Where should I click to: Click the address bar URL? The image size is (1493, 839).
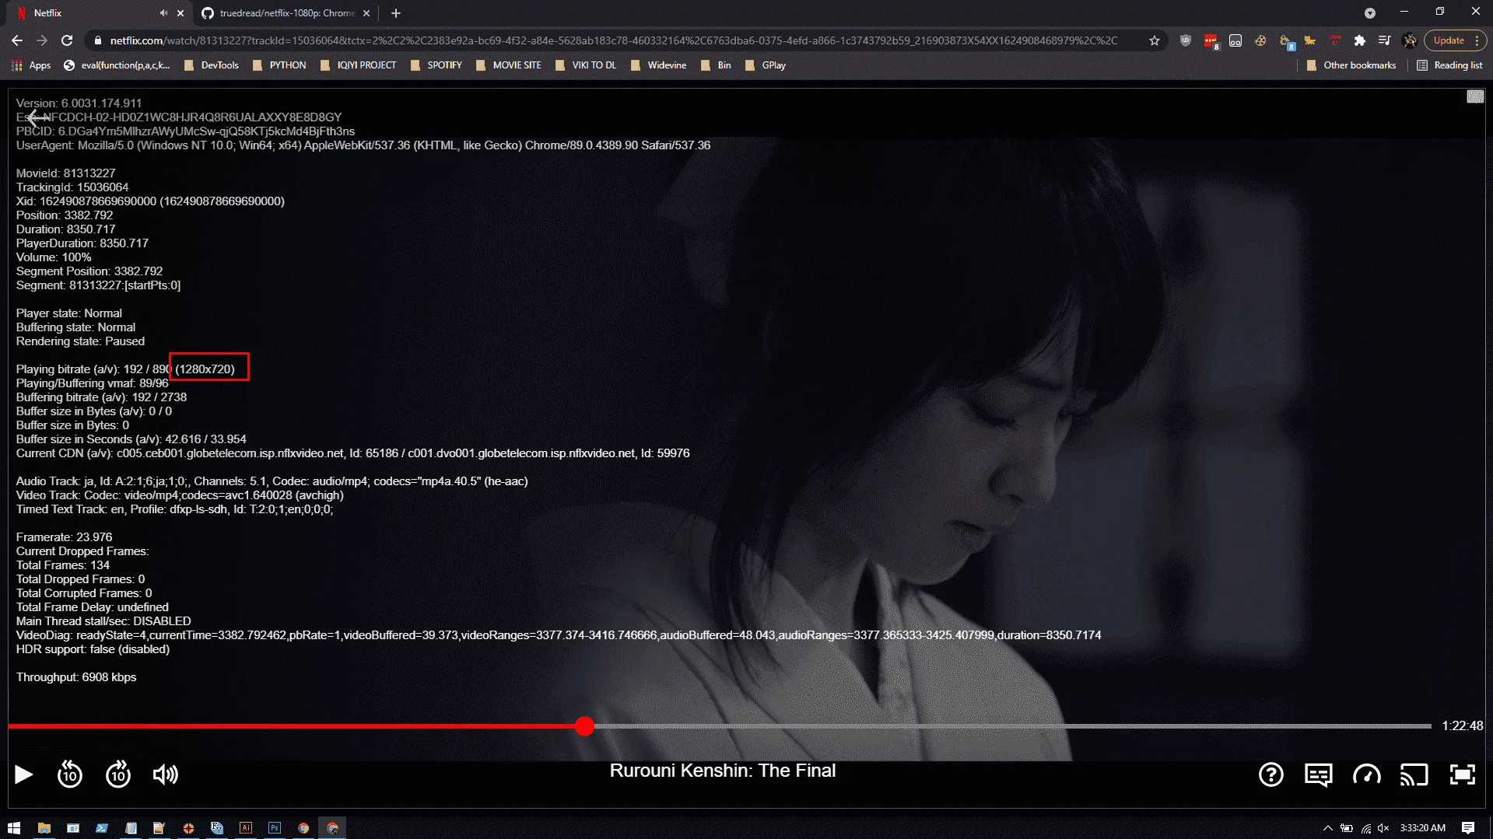(613, 40)
